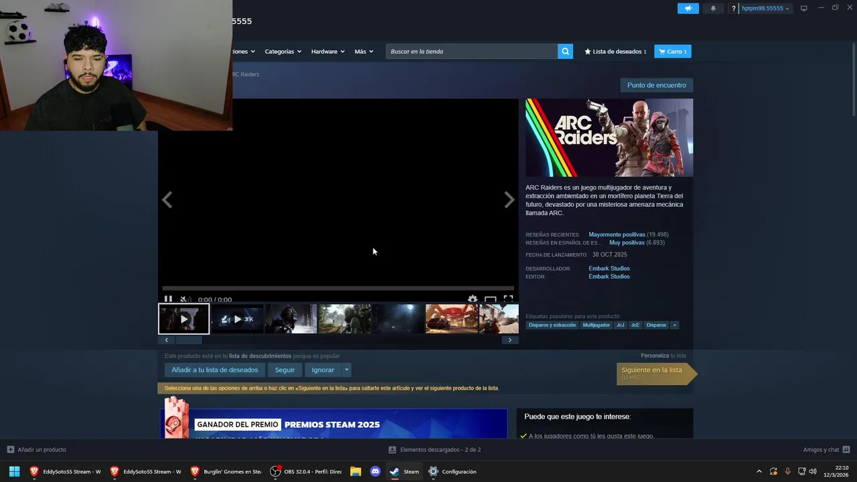The image size is (857, 482).
Task: Unmute the trailer audio
Action: tap(185, 299)
